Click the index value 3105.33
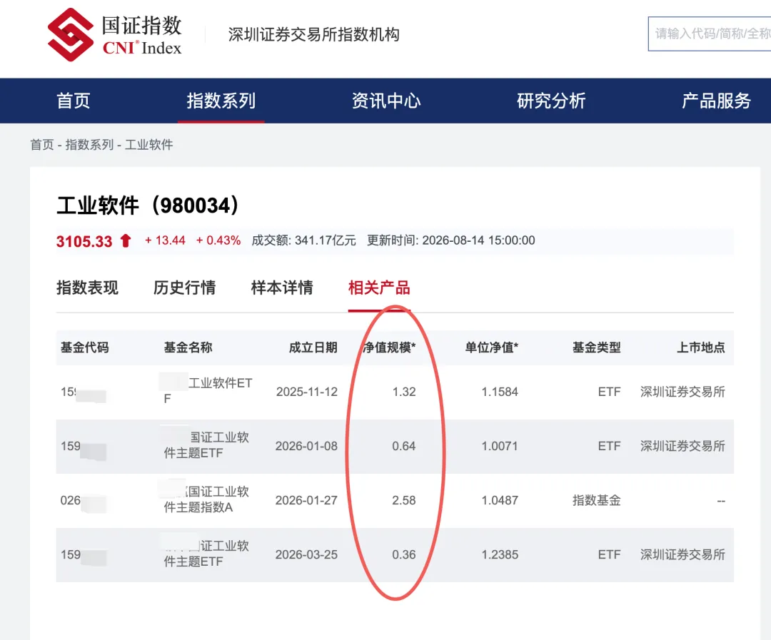 point(84,241)
